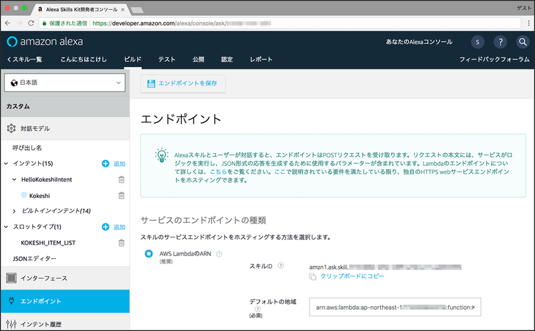Open the JSONエディター item

pos(35,259)
